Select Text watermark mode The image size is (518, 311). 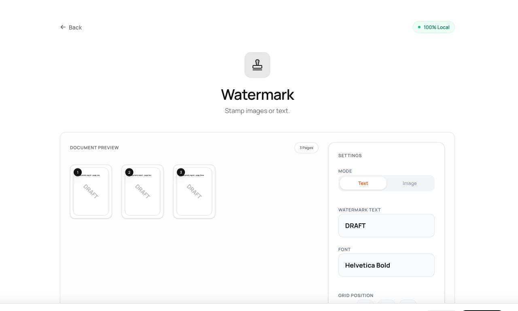coord(363,183)
